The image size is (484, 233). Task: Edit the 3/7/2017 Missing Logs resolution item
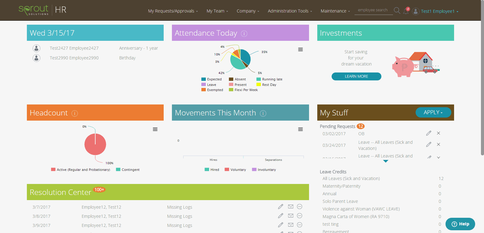281,207
